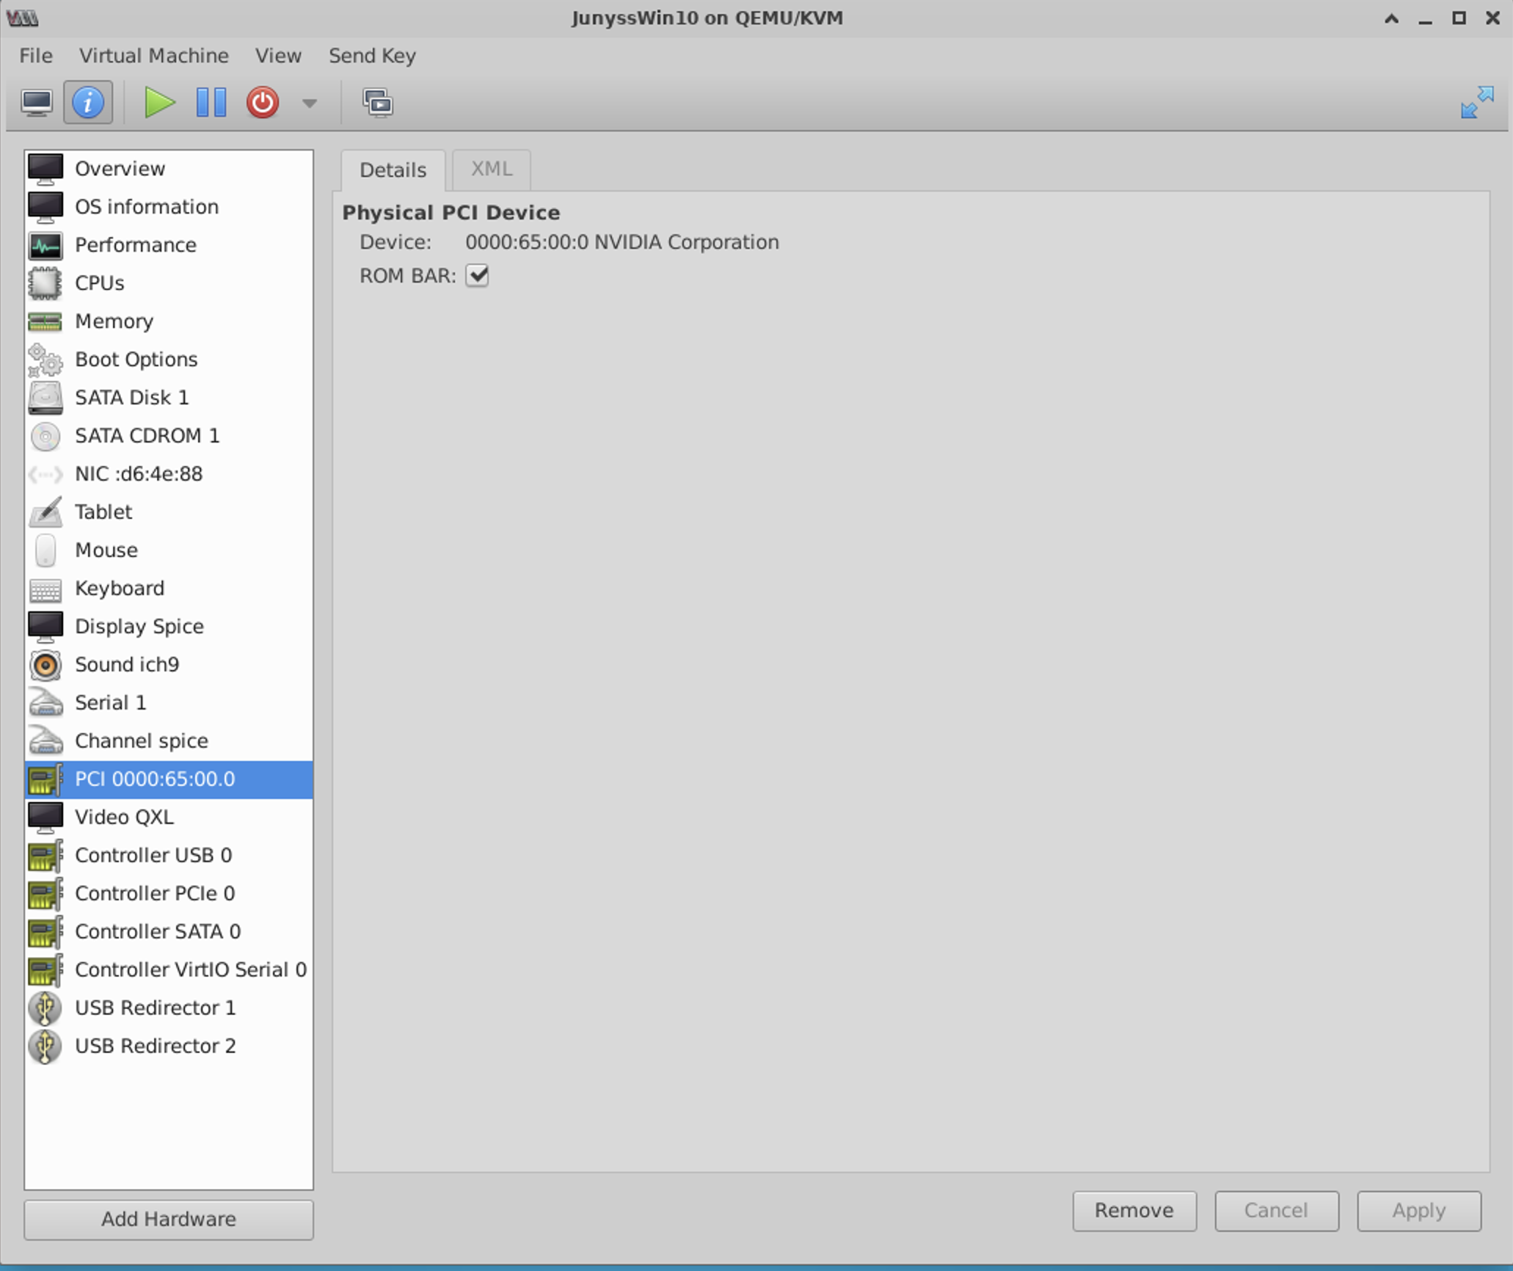Select Sound ich9 device entry

(127, 665)
